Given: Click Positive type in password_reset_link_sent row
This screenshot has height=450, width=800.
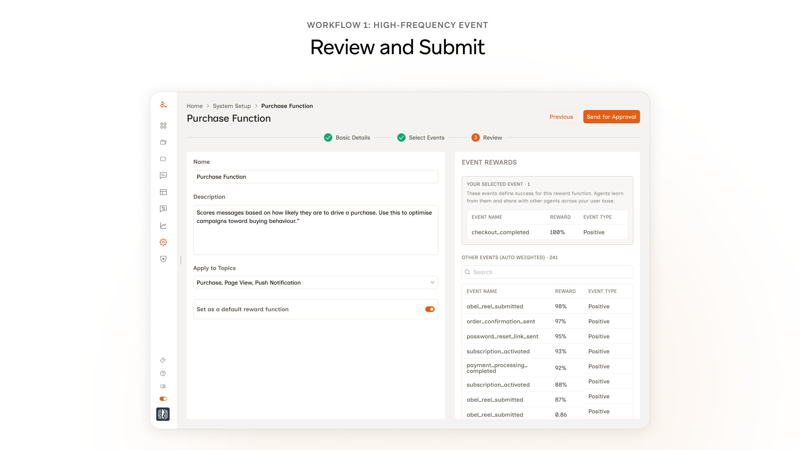Looking at the screenshot, I should point(599,336).
